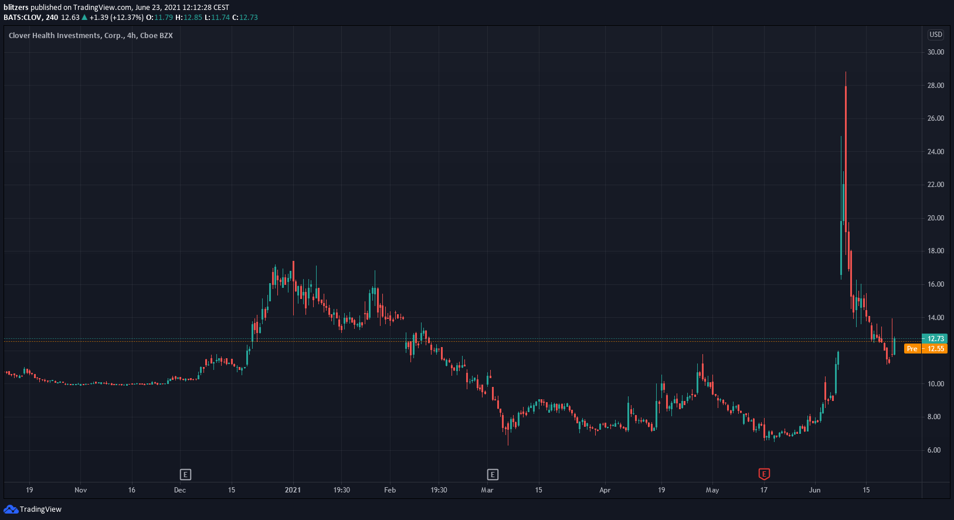Screen dimensions: 954x520
Task: Click the May label on time axis
Action: (712, 490)
